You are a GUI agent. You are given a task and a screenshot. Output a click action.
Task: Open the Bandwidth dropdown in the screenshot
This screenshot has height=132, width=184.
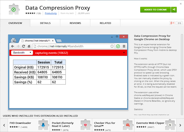[x=22, y=52]
